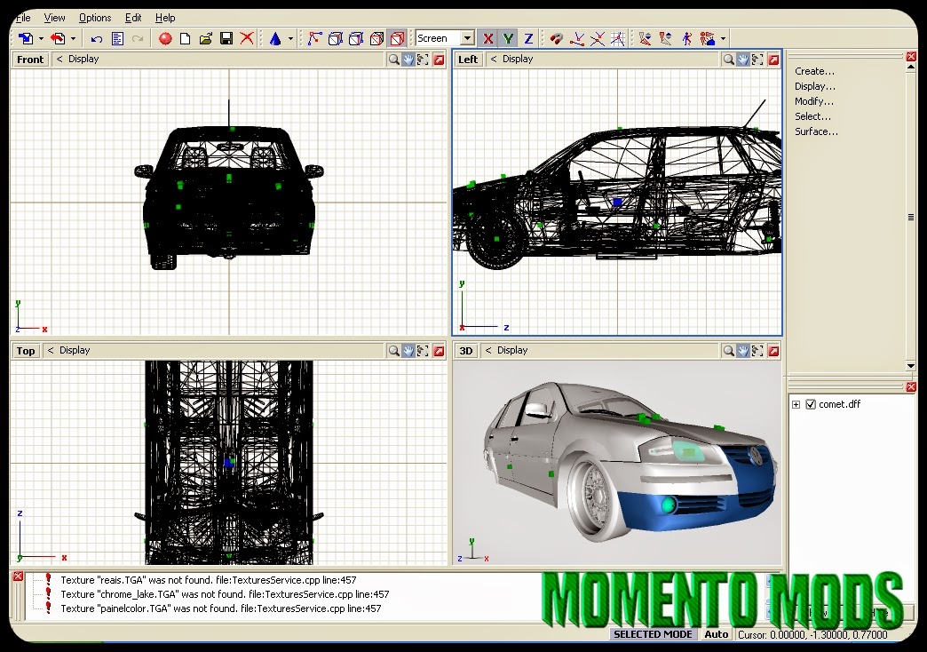Open a file using the folder icon
This screenshot has height=652, width=927.
[206, 38]
